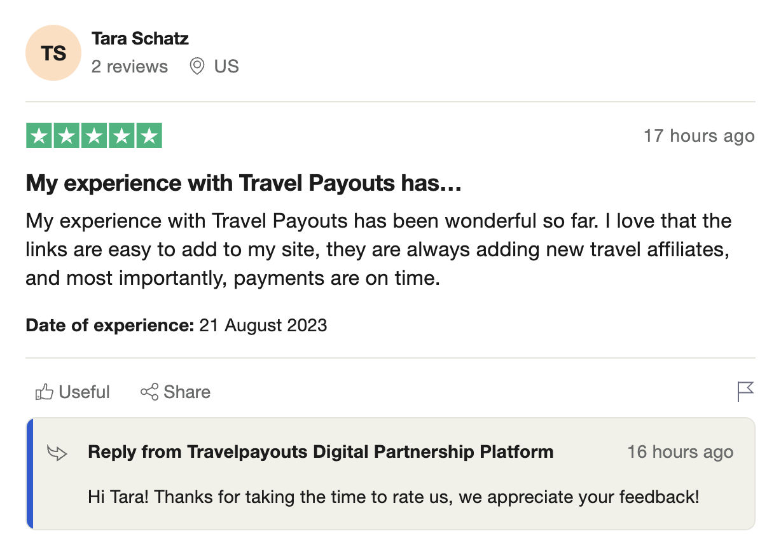This screenshot has width=781, height=557.
Task: Click the location pin icon beside US
Action: click(197, 66)
